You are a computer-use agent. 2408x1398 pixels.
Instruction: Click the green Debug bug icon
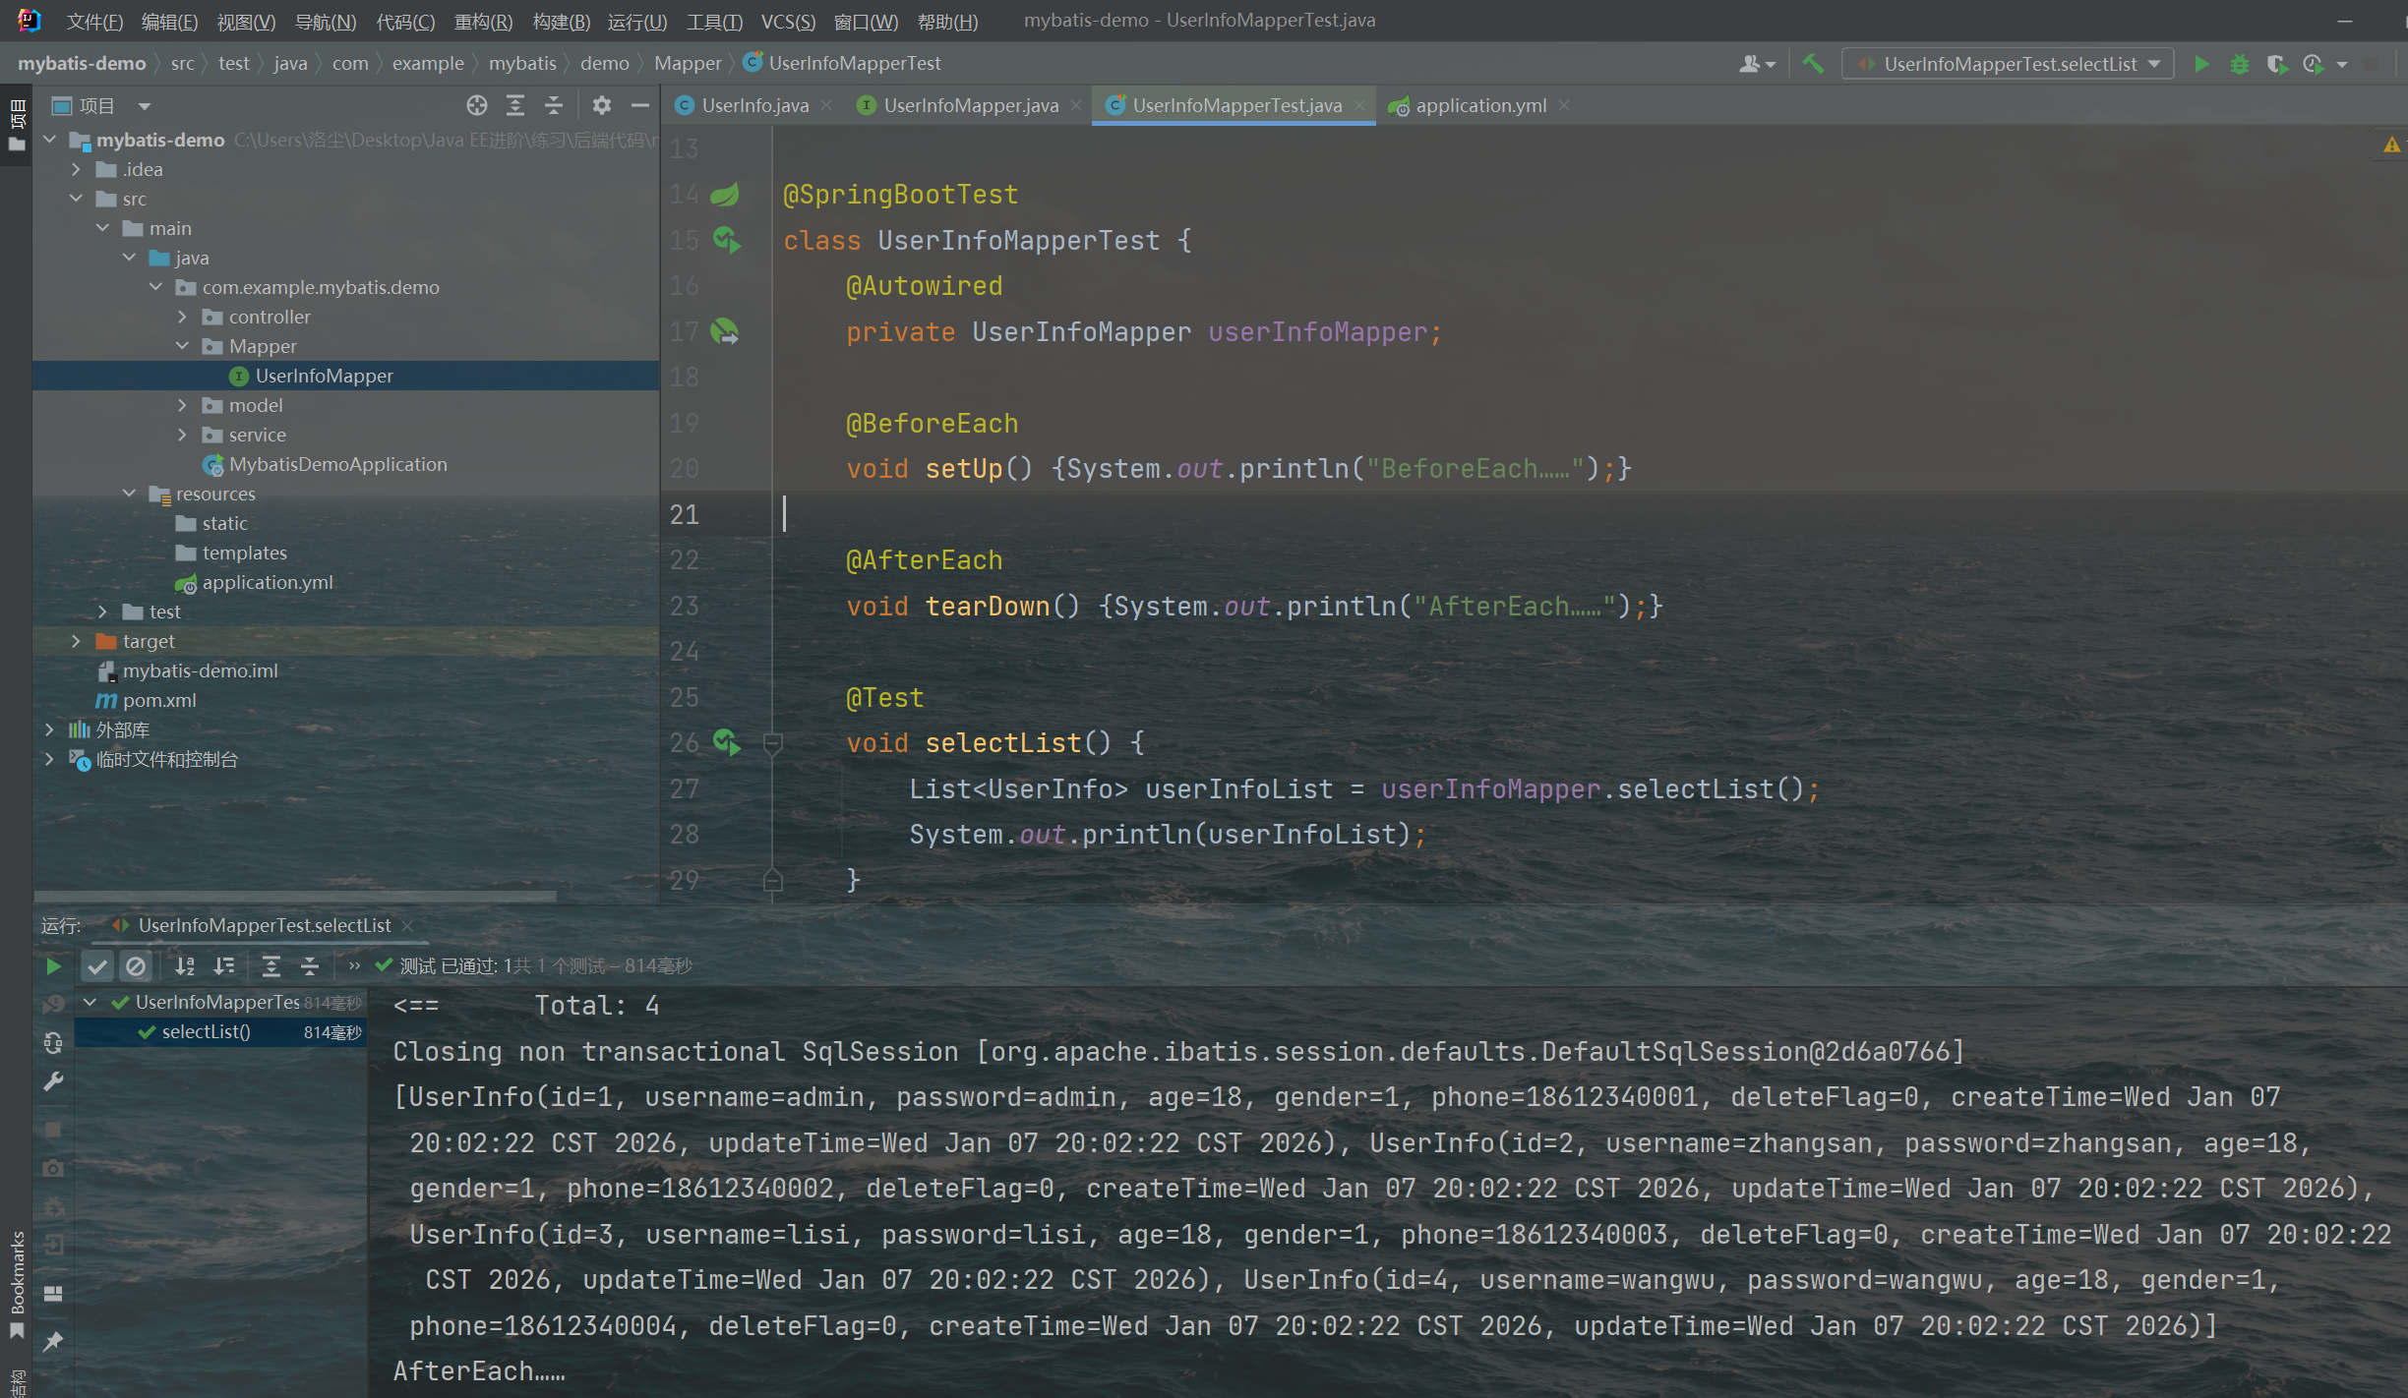[x=2240, y=64]
